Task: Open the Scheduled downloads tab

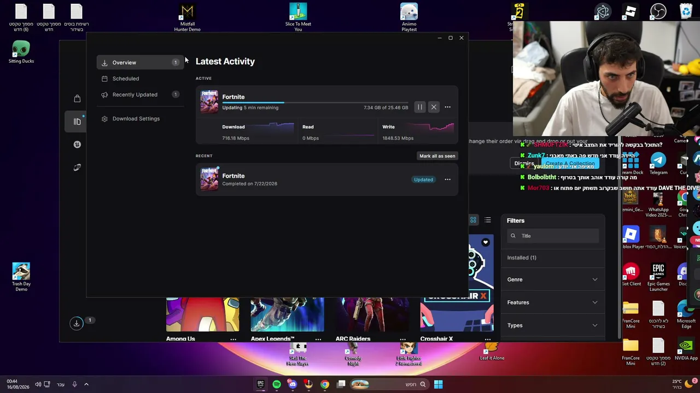Action: [139, 79]
